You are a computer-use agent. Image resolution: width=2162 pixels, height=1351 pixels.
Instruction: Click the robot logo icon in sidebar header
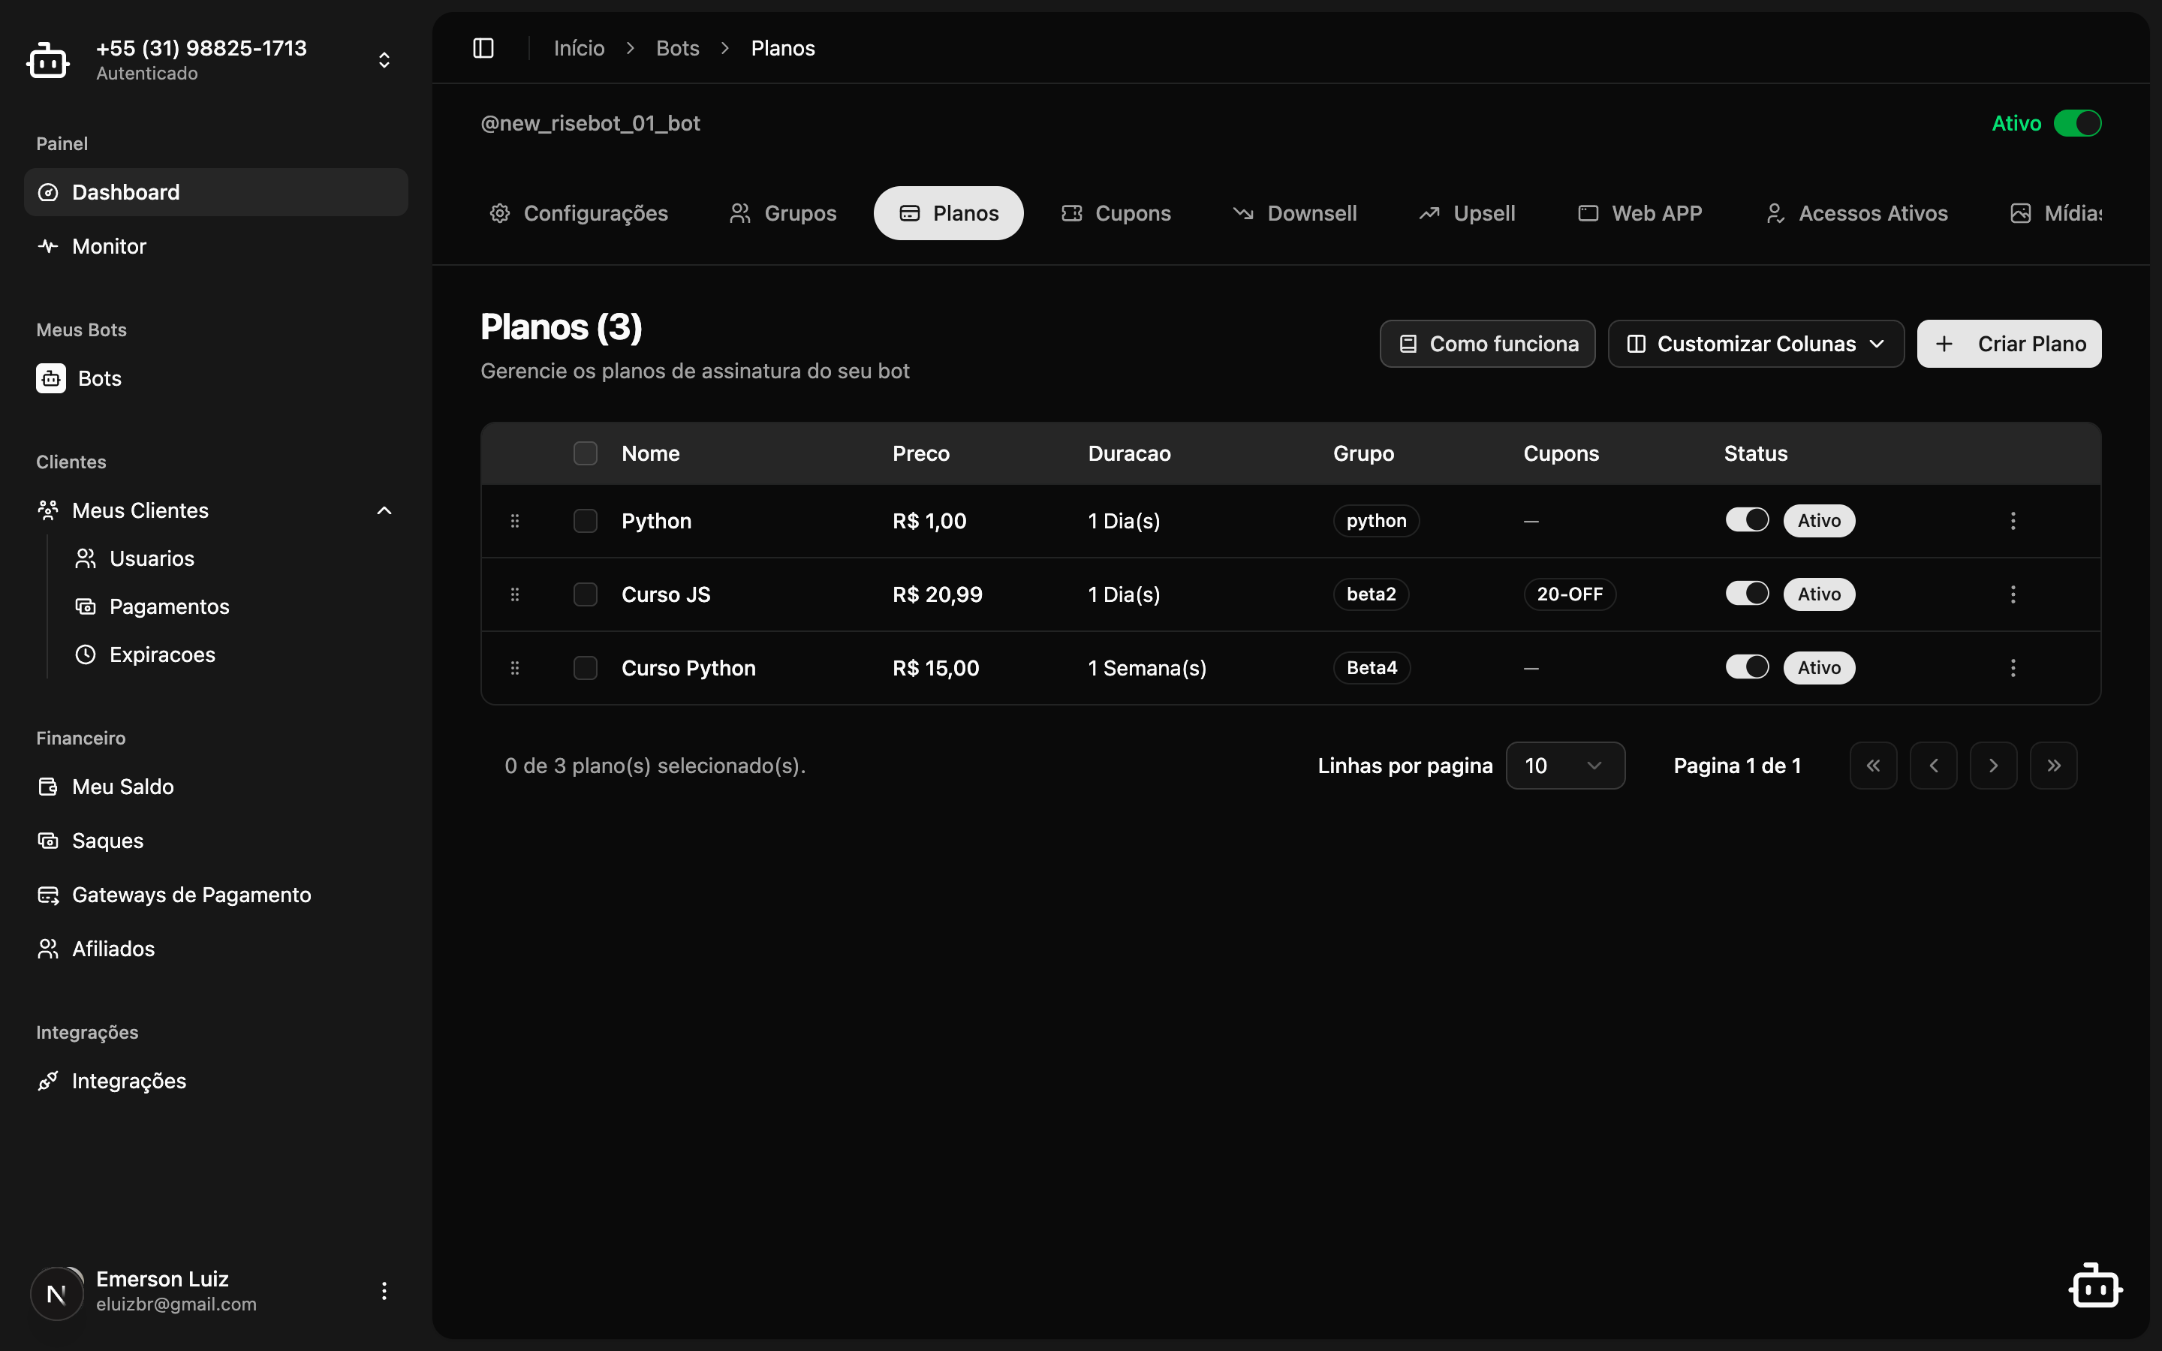point(48,61)
